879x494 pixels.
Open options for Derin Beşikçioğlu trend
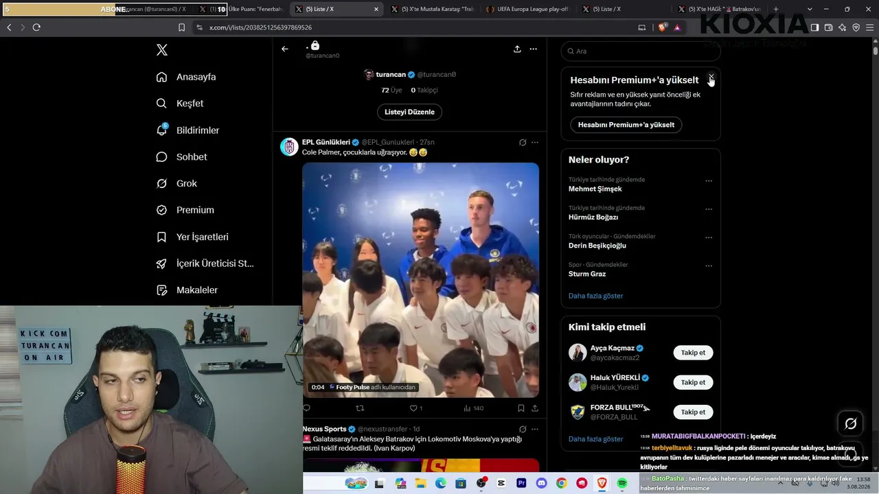click(709, 238)
